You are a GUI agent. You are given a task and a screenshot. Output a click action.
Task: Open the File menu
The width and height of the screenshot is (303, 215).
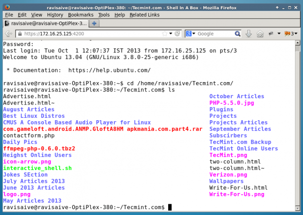9,15
